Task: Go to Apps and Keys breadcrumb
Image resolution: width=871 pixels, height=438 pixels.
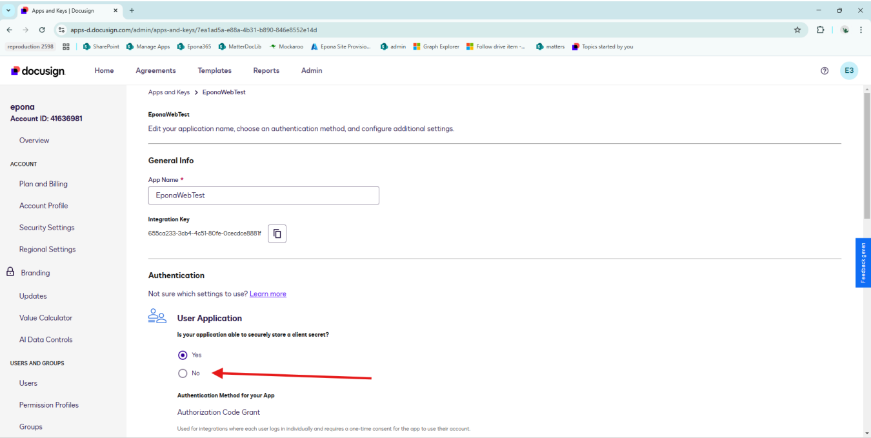Action: point(169,92)
